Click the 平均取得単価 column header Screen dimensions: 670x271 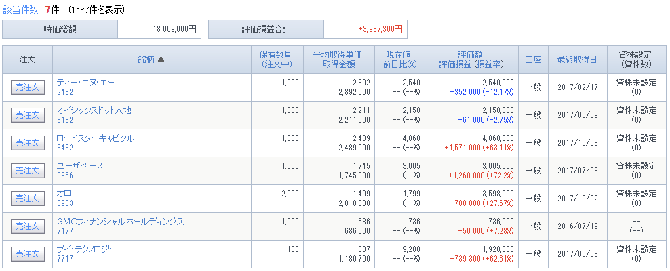tap(338, 55)
